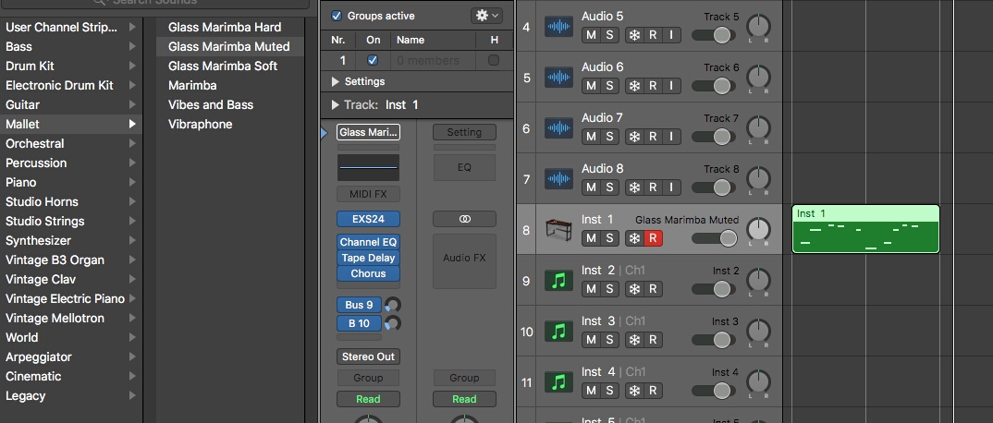Click the marimba icon on Inst 1 track
993x423 pixels.
[558, 230]
